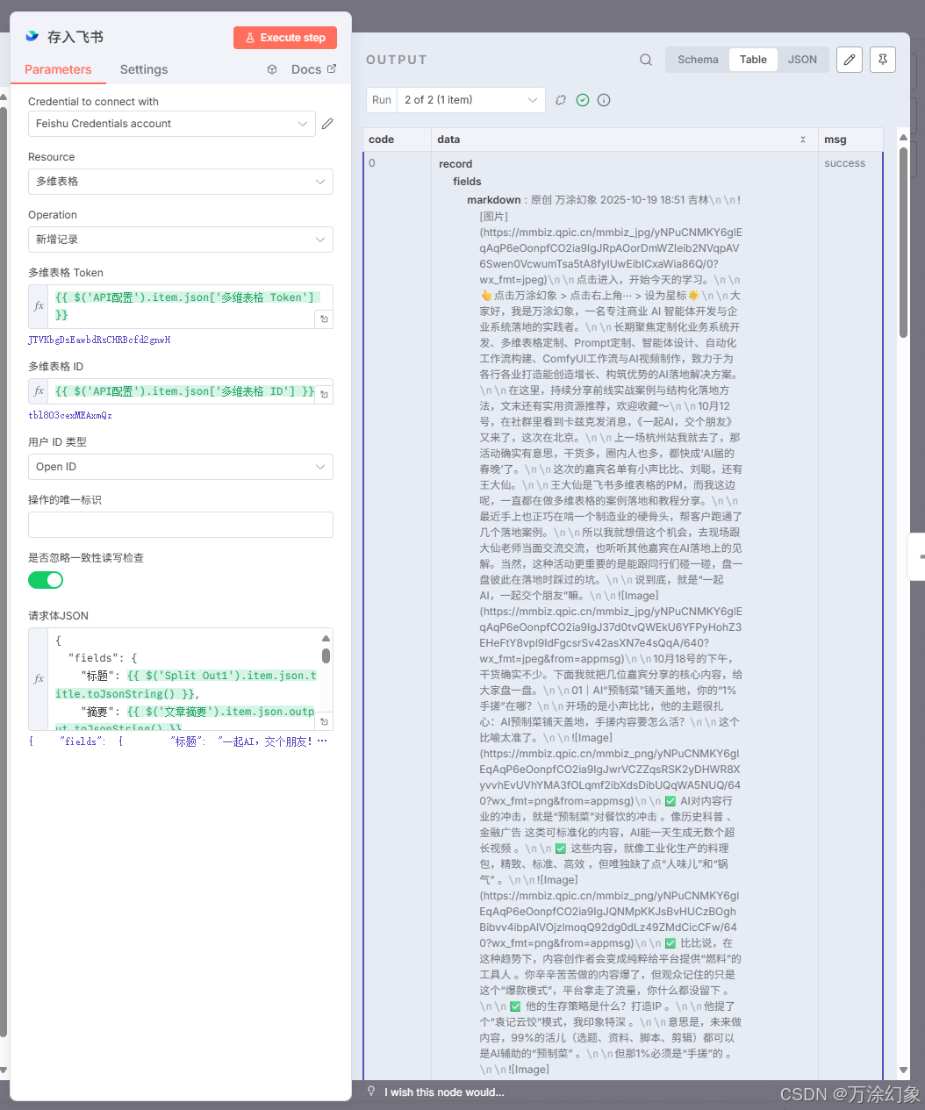Toggle 是否忽略一致性读写检查 switch
The width and height of the screenshot is (925, 1110).
click(x=46, y=580)
